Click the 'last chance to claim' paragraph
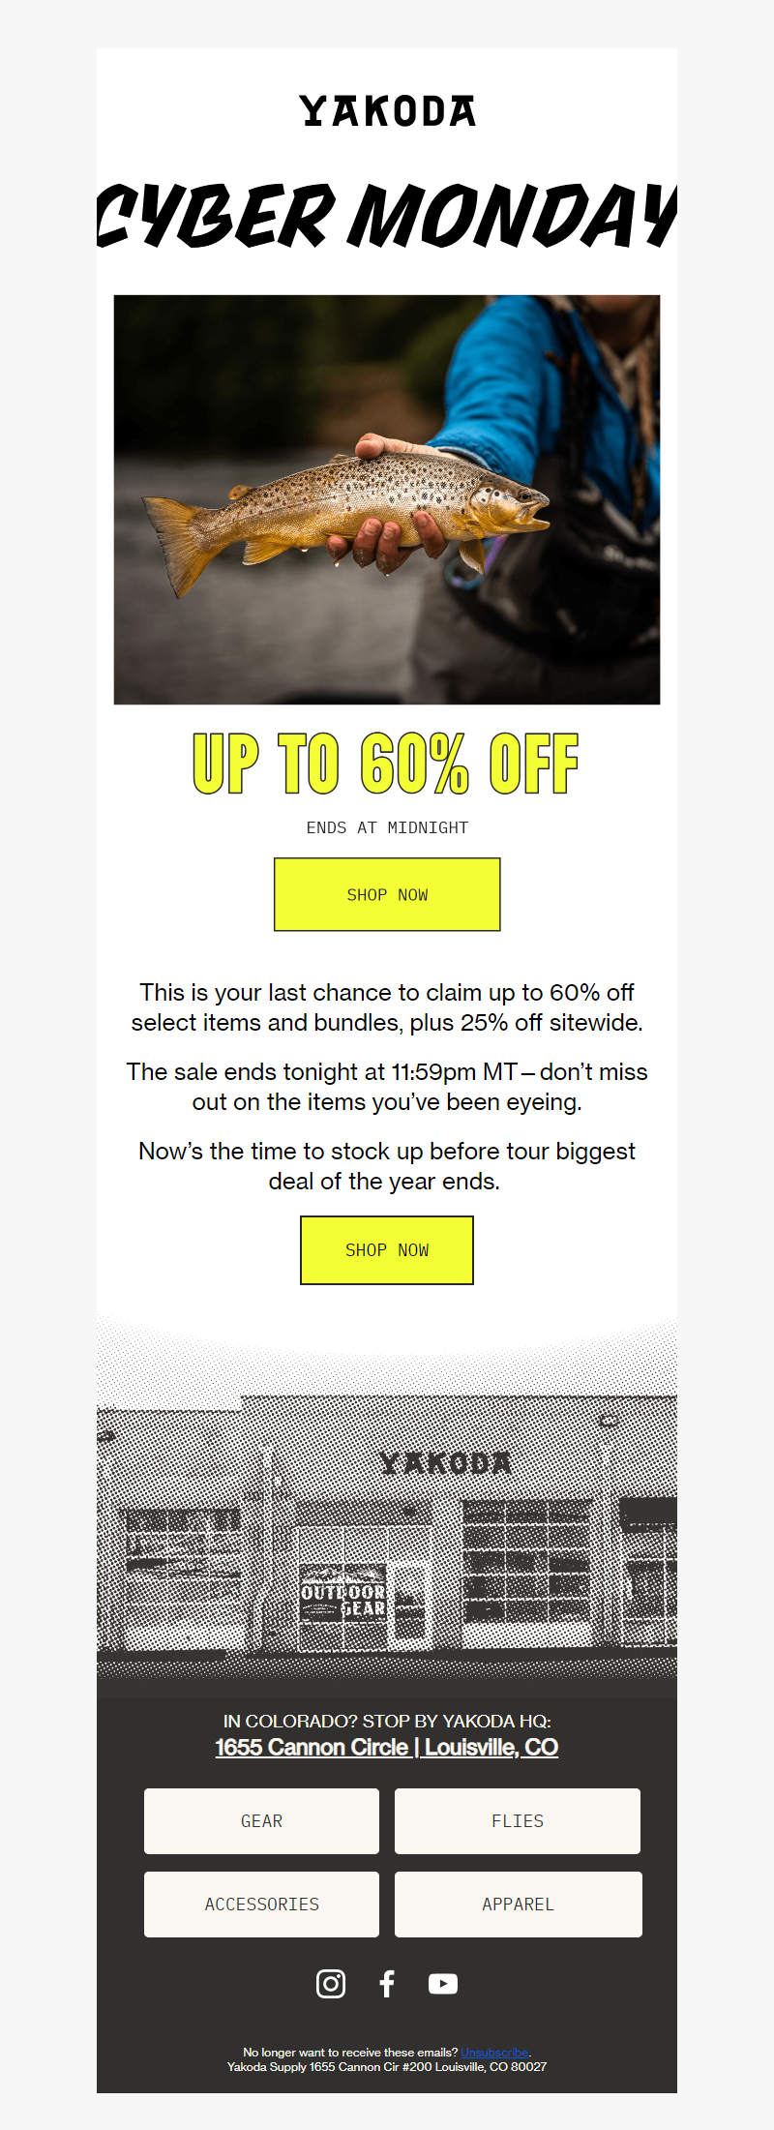The height and width of the screenshot is (2130, 774). click(x=387, y=1007)
